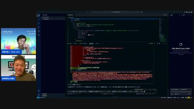Screen dimensions: 194x109
Task: Close the index.html editor tab
Action: (x=74, y=15)
